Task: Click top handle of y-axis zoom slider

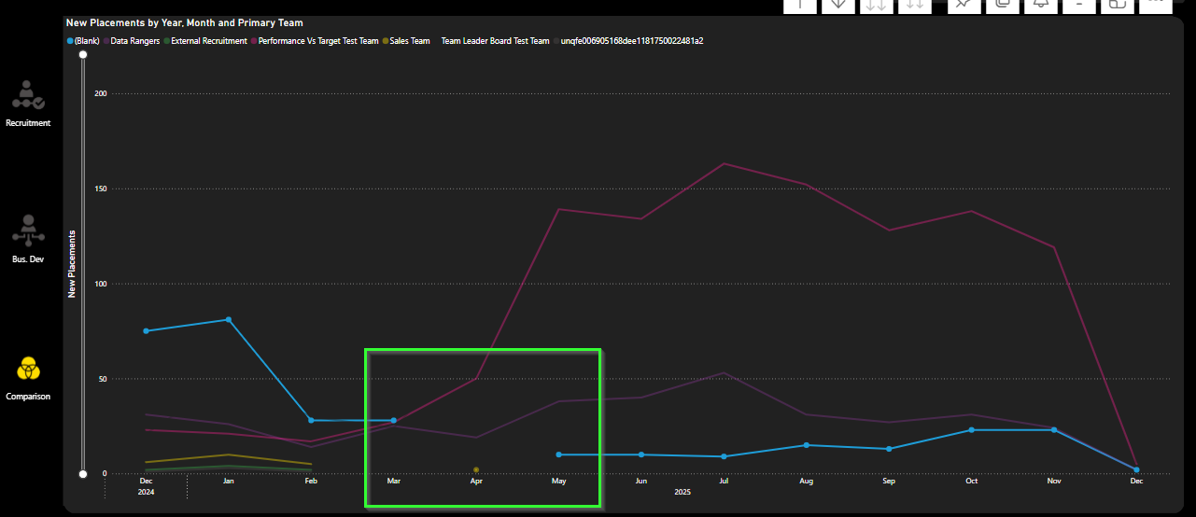Action: (x=83, y=55)
